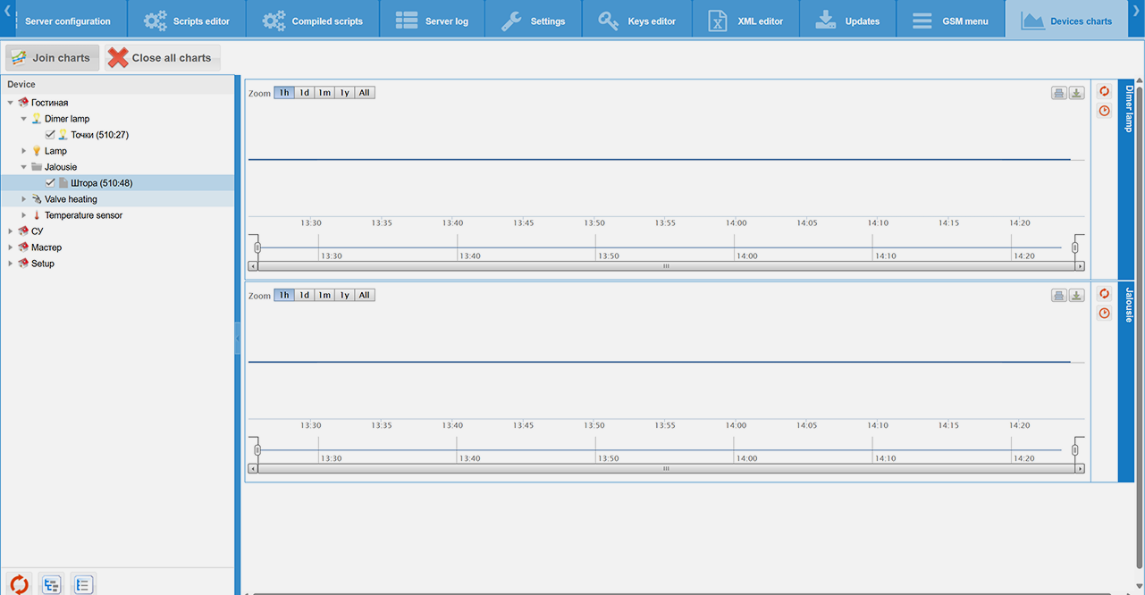The width and height of the screenshot is (1145, 595).
Task: Expand the Valve heating node
Action: click(x=24, y=199)
